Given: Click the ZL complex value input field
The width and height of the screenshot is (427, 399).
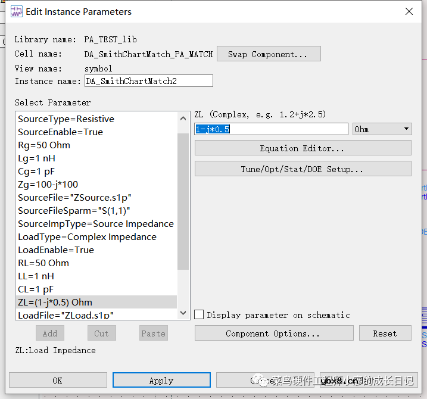Looking at the screenshot, I should [x=271, y=129].
